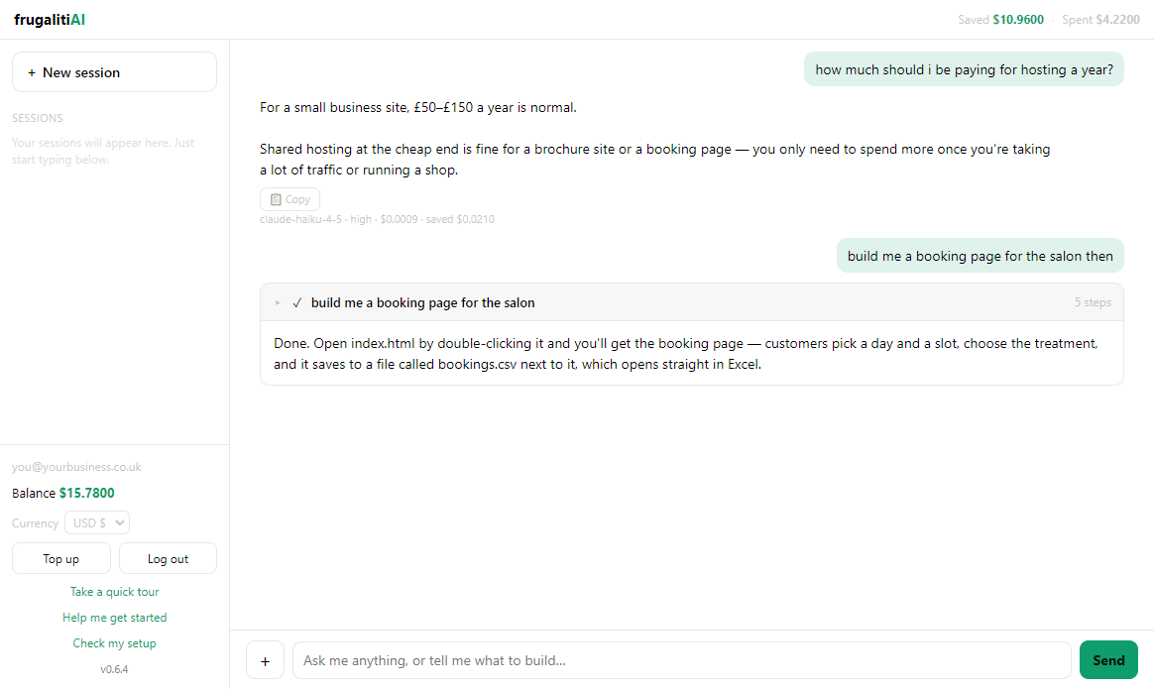Click the clipboard Copy icon under reply
1154x689 pixels.
(x=276, y=199)
